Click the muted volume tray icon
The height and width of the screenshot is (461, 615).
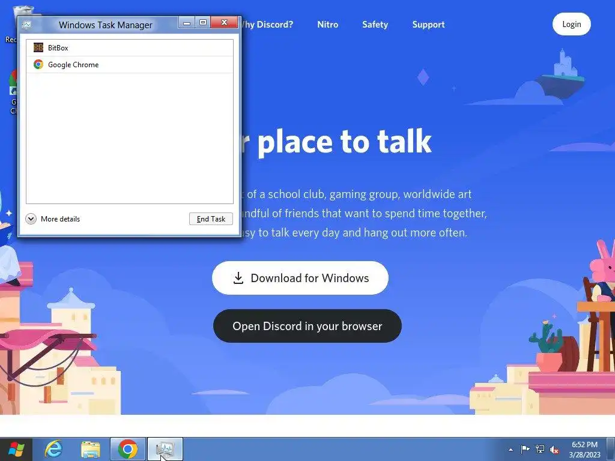(x=554, y=450)
